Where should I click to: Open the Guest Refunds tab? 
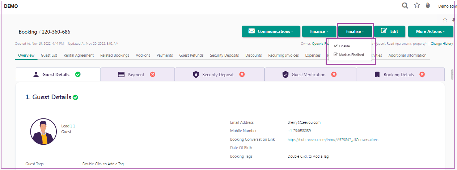191,55
